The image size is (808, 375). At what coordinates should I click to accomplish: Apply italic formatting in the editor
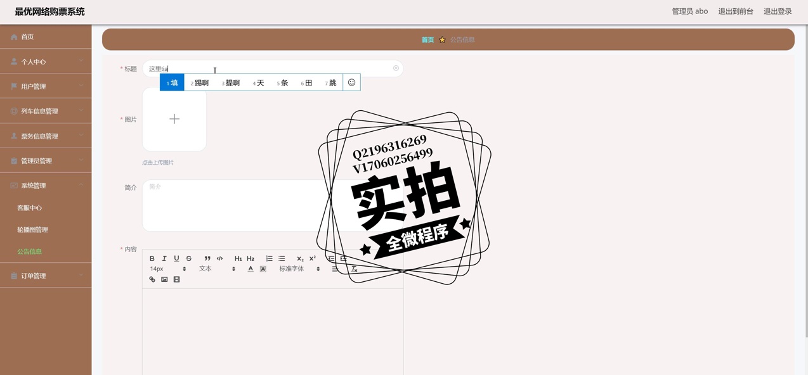(x=164, y=258)
